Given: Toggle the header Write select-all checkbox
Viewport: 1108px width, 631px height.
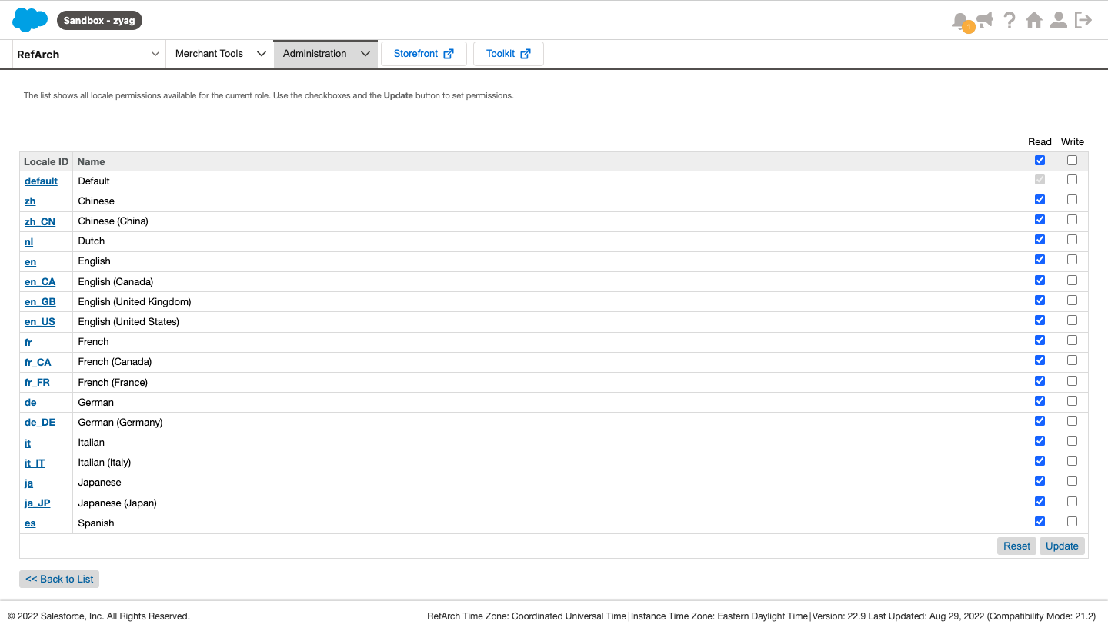Looking at the screenshot, I should [x=1072, y=161].
